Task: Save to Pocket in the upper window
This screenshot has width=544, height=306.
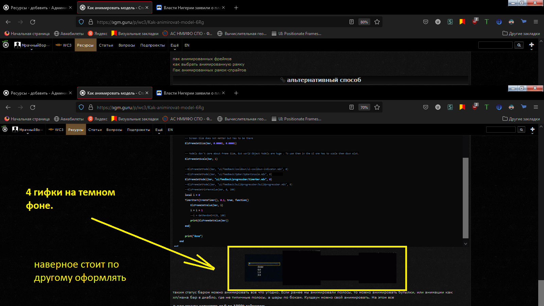Action: 426,22
